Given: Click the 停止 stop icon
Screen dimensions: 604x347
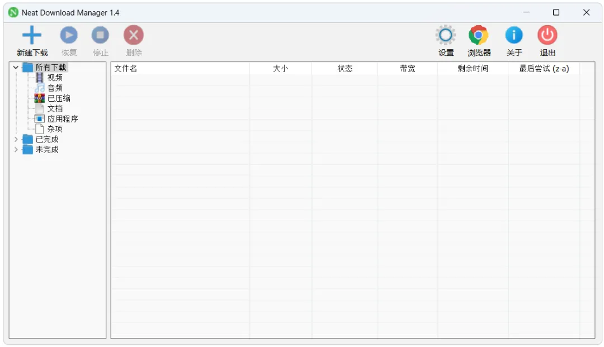Looking at the screenshot, I should 100,35.
